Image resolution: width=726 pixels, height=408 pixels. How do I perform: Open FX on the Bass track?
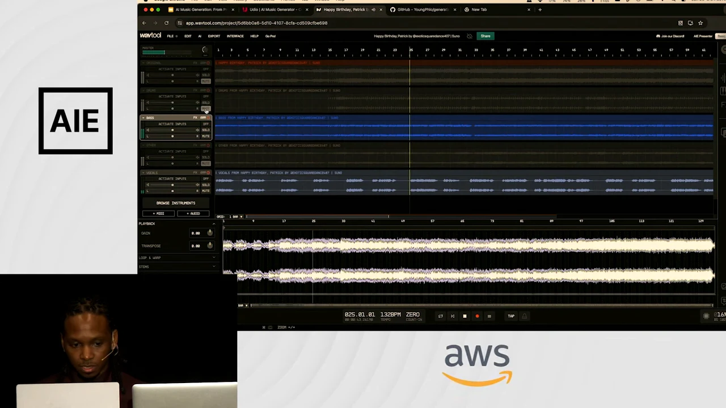195,118
